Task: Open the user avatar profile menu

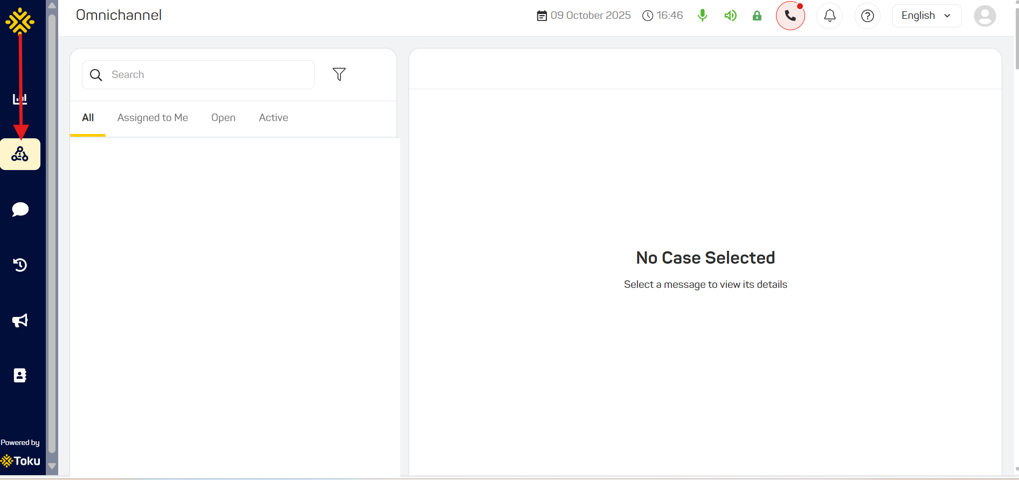Action: coord(985,16)
